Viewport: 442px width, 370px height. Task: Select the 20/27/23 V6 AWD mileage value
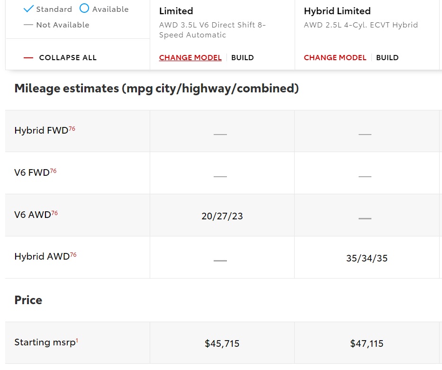point(222,217)
